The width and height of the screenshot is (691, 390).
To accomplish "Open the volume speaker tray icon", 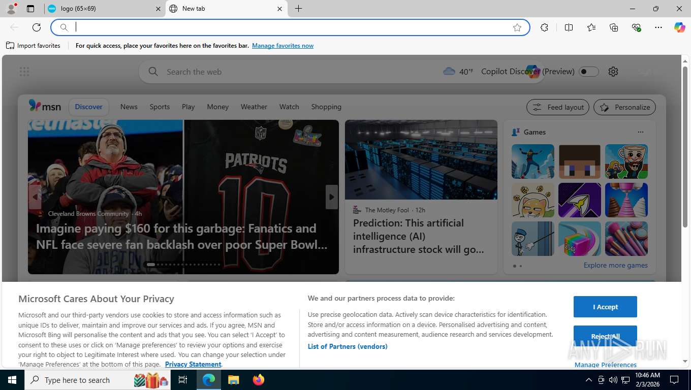I will tap(613, 380).
